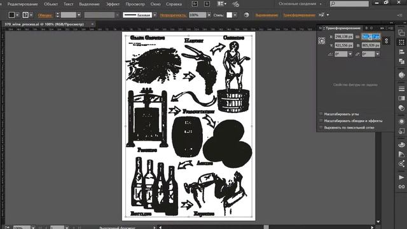407x229 pixels.
Task: Click the Y position value field
Action: click(x=343, y=45)
